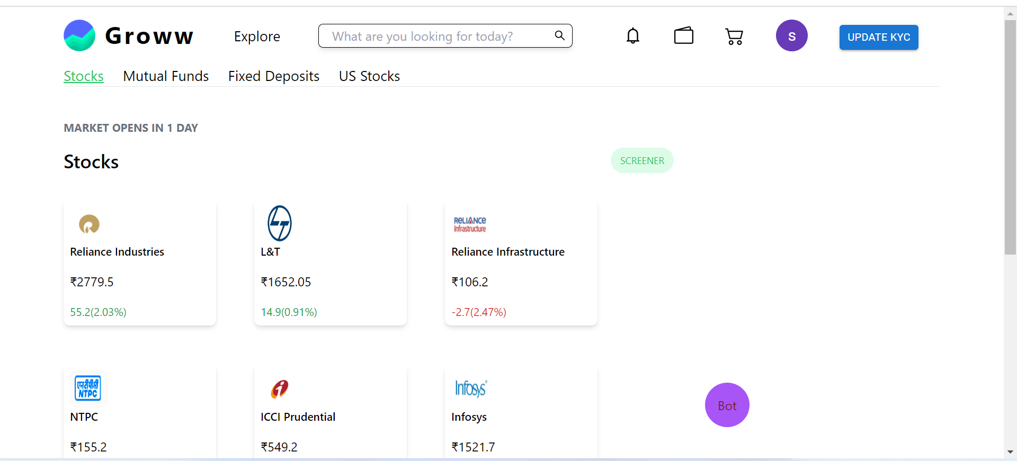Open the Explore menu
This screenshot has width=1017, height=461.
tap(257, 36)
